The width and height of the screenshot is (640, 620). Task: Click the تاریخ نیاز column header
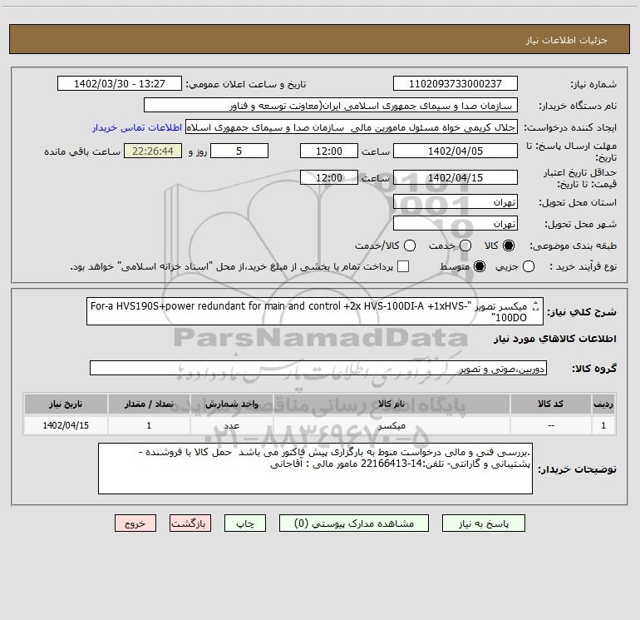point(66,404)
